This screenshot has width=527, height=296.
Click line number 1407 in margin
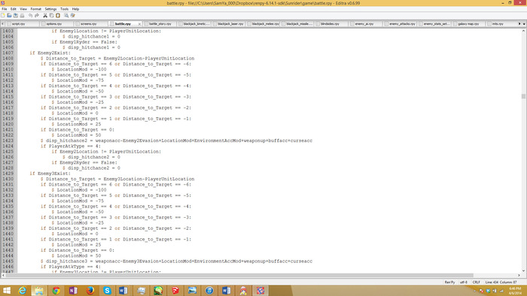coord(8,53)
